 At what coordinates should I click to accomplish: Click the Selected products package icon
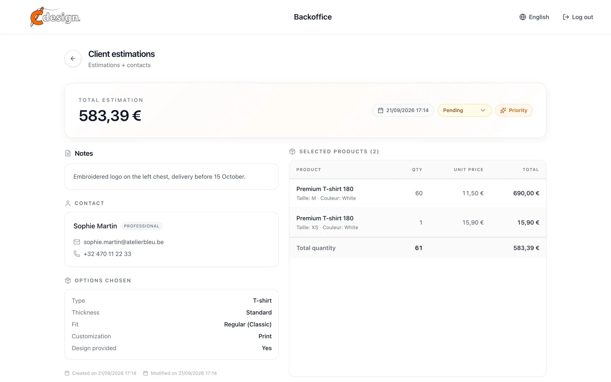tap(292, 152)
